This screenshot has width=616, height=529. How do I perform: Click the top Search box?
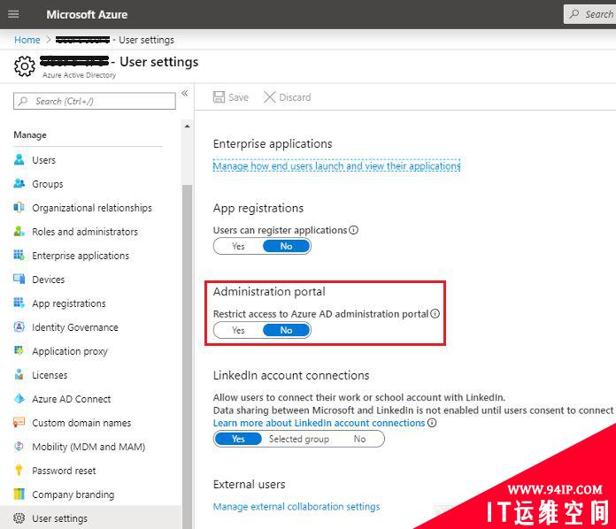tap(589, 14)
